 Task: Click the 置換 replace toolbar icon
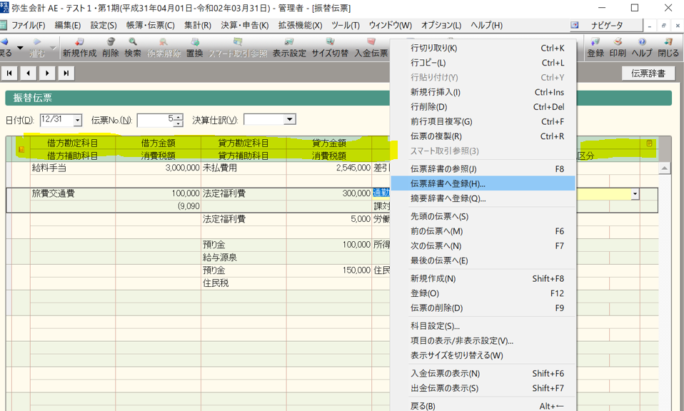[194, 48]
